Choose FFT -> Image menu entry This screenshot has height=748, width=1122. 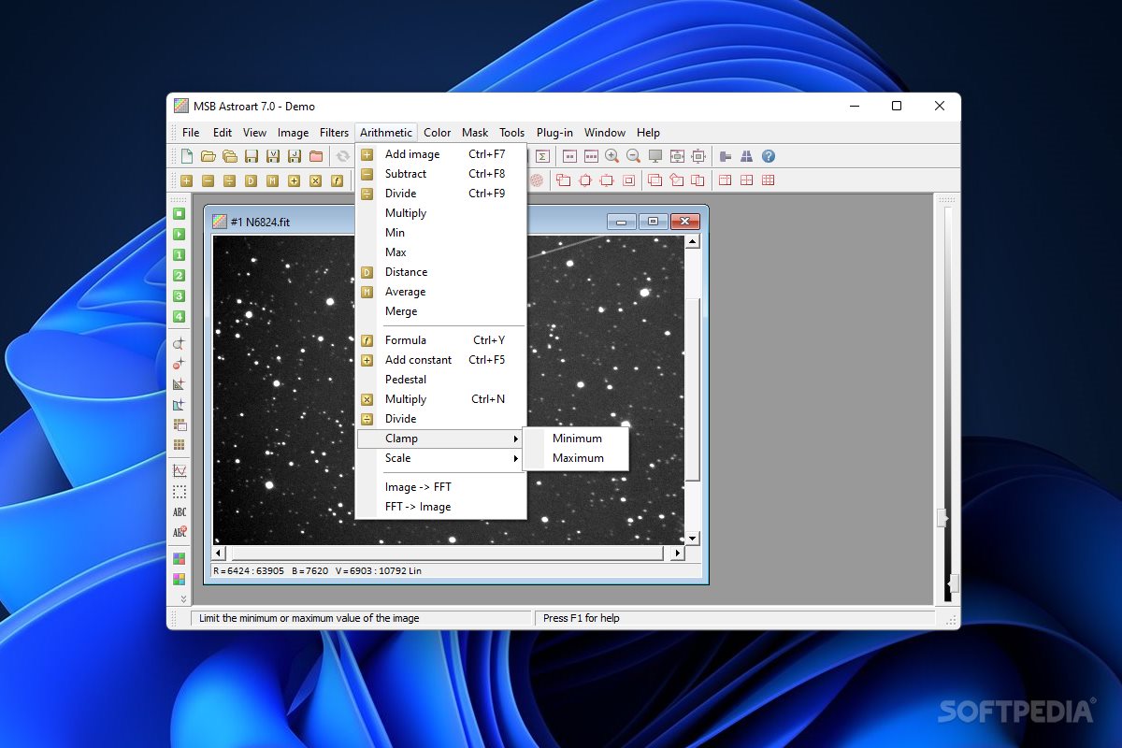click(x=441, y=507)
